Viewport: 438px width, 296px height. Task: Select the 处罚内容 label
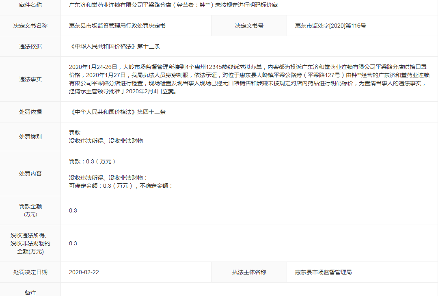30,174
